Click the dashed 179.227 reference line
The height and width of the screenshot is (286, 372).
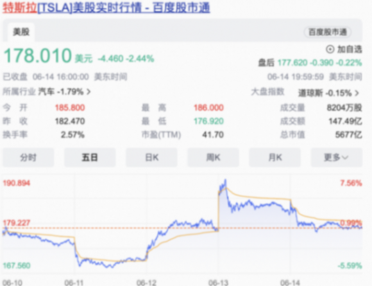click(x=182, y=228)
